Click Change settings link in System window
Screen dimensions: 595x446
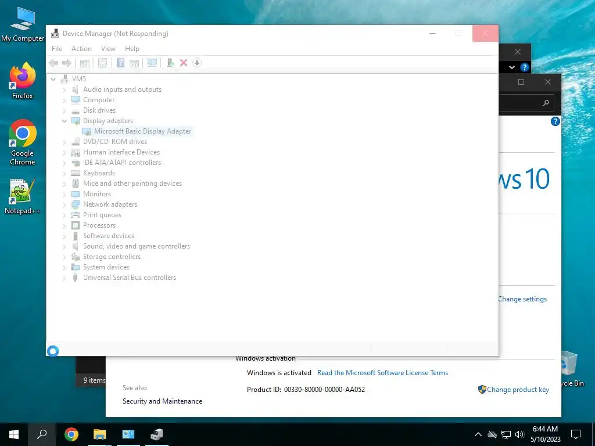coord(522,299)
